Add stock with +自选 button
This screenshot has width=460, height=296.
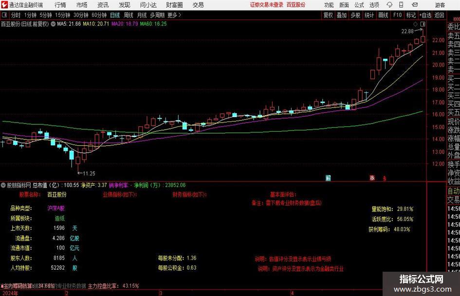point(425,15)
